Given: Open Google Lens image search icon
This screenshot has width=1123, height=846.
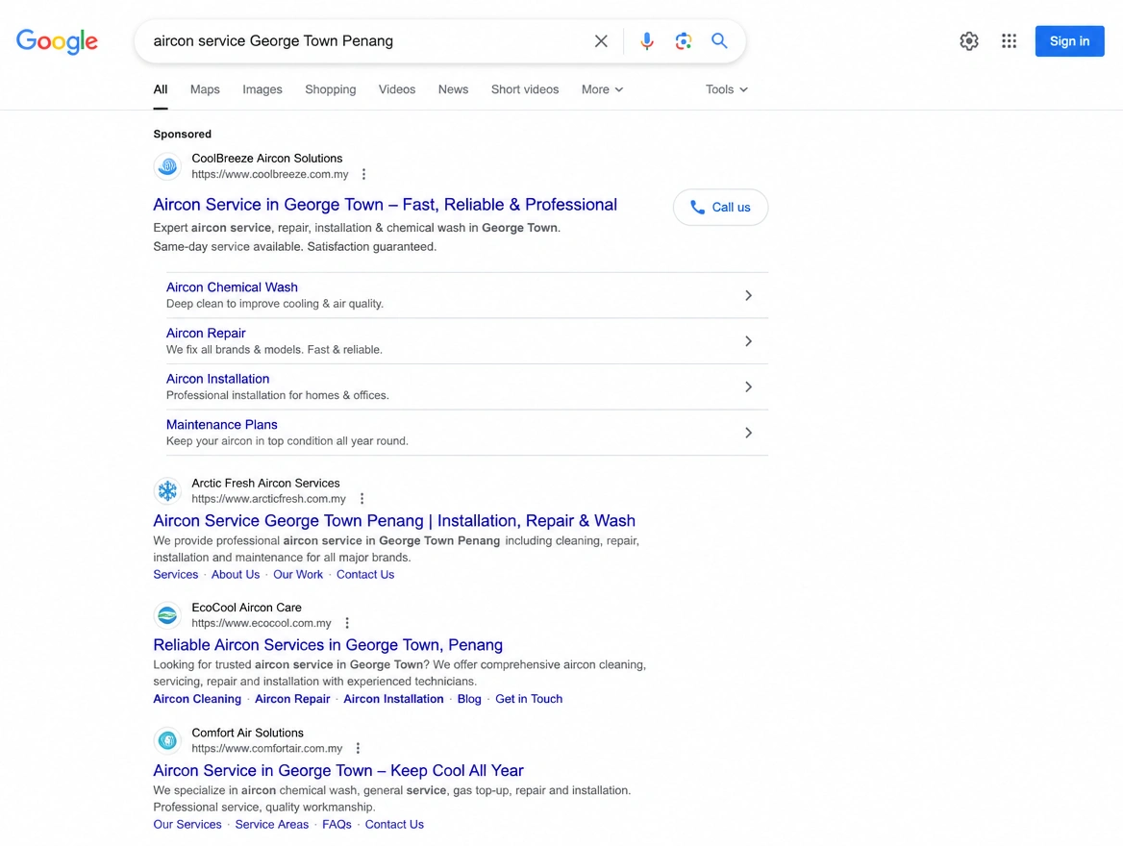Looking at the screenshot, I should (684, 40).
